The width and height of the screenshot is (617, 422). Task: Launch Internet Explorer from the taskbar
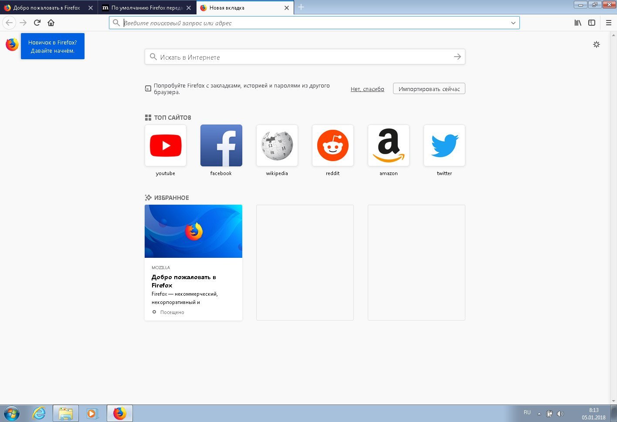click(x=39, y=413)
